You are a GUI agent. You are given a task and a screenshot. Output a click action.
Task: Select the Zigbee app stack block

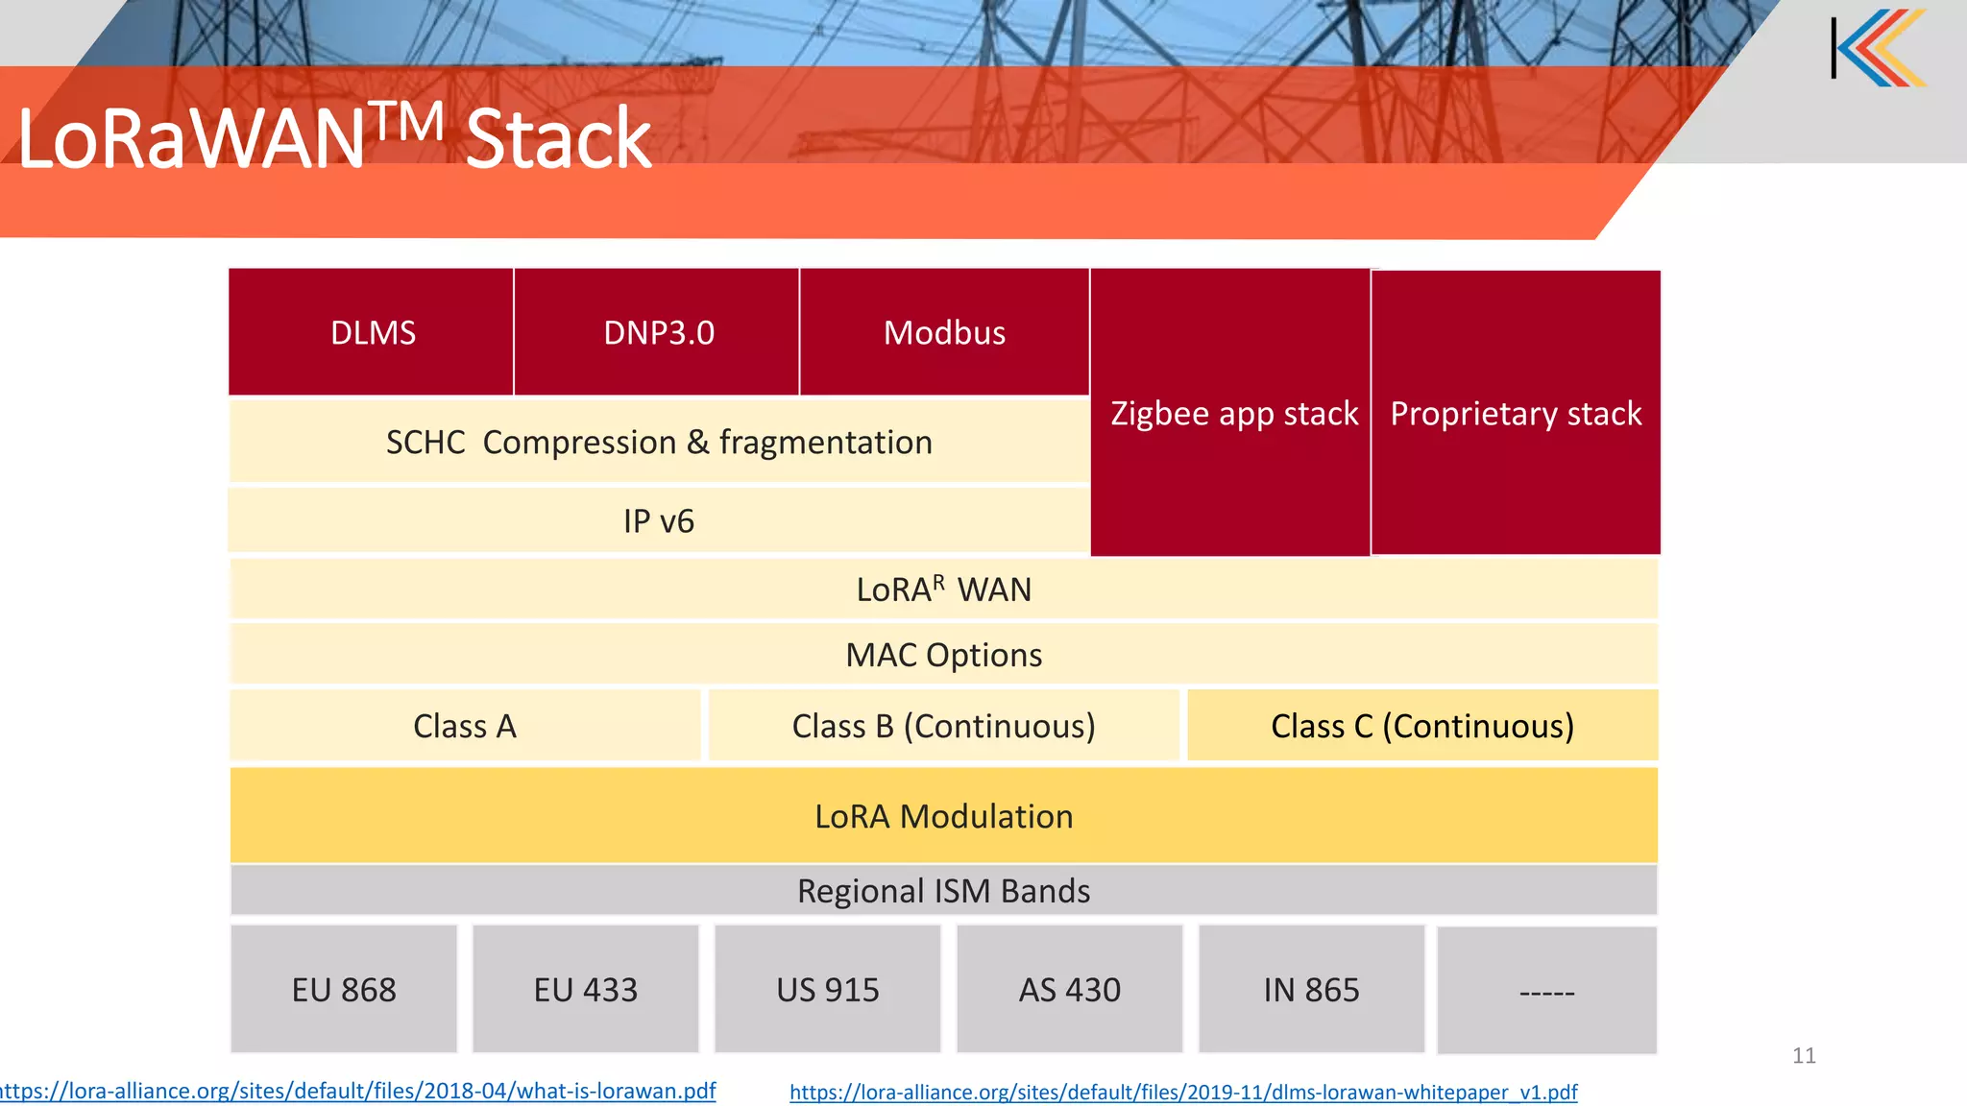pyautogui.click(x=1233, y=413)
